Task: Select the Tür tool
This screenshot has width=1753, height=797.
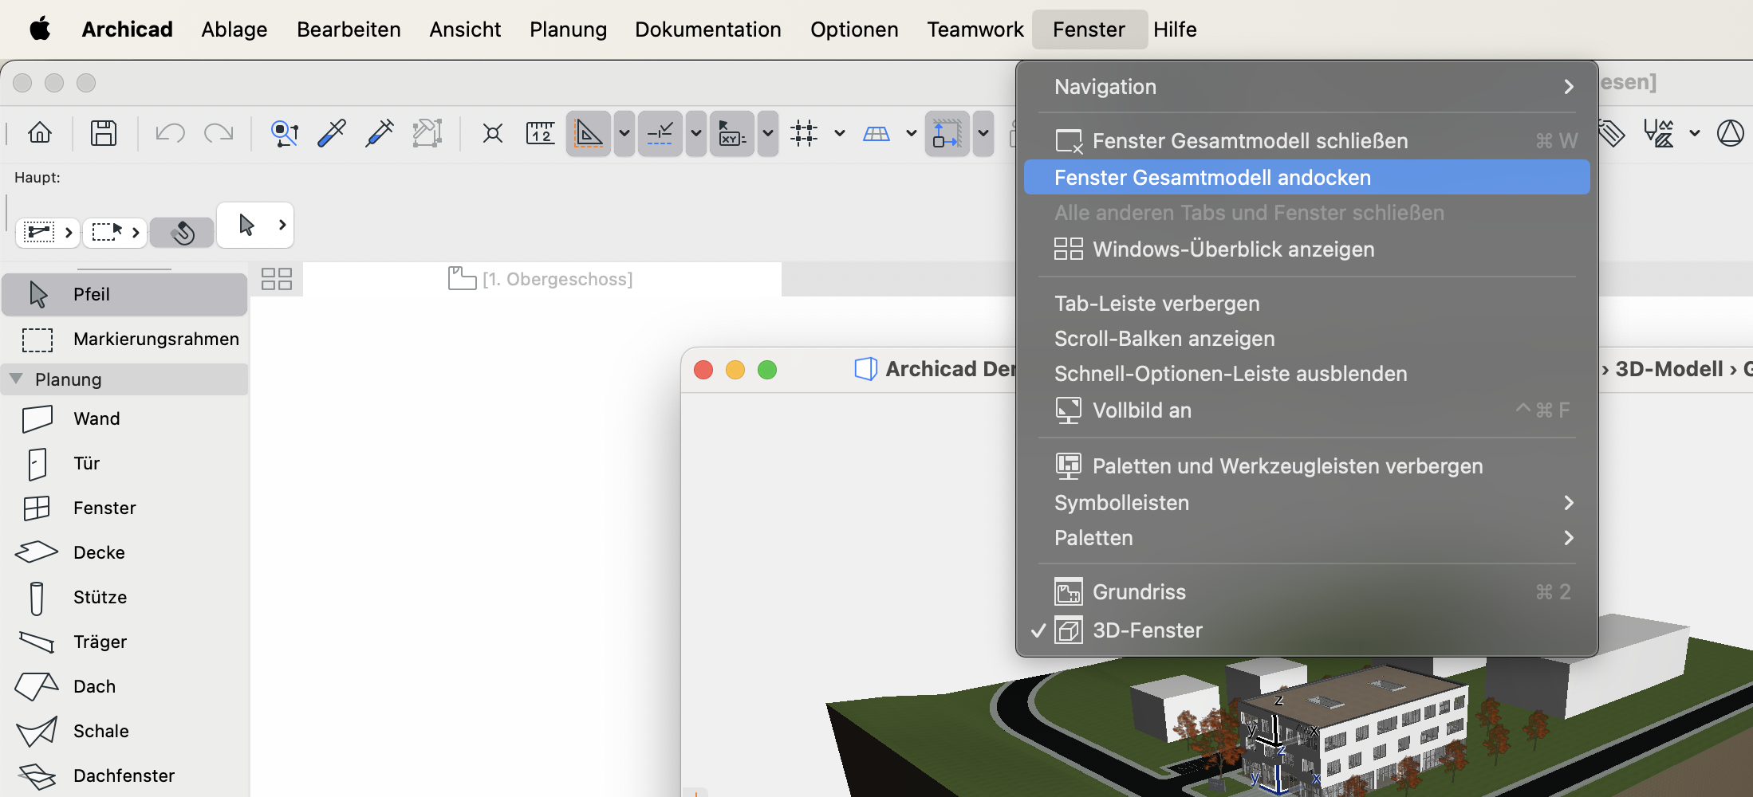Action: pyautogui.click(x=124, y=463)
